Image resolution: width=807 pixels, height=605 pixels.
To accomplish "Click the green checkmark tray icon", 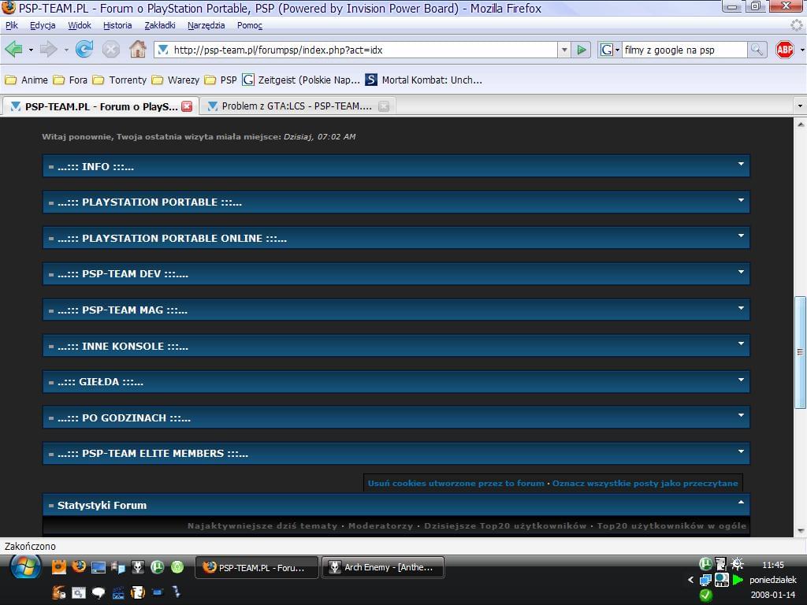I will click(x=705, y=596).
